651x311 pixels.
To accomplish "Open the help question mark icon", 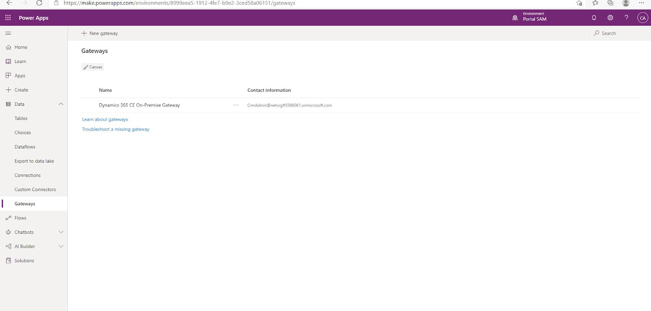I will pos(627,17).
